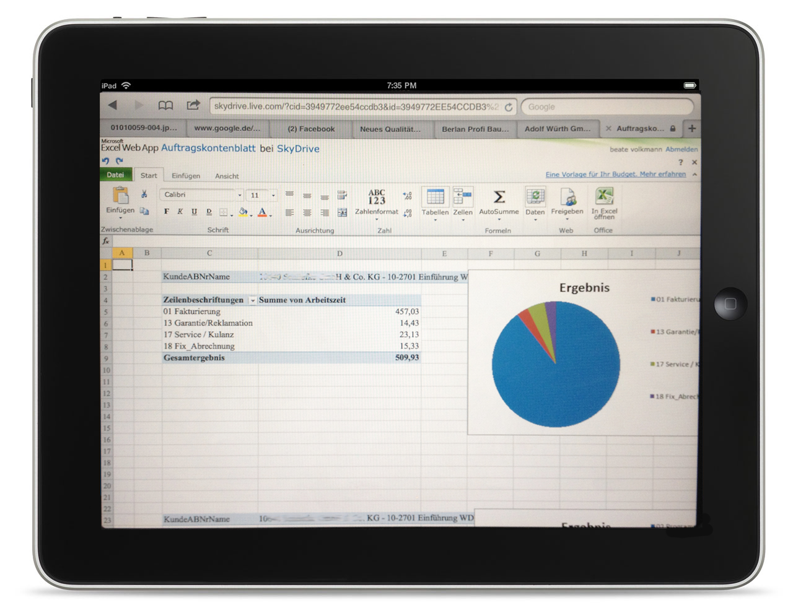
Task: Click the AutoSumme sigma icon
Action: [x=499, y=197]
